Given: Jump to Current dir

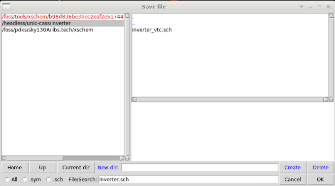Looking at the screenshot, I should (76, 167).
